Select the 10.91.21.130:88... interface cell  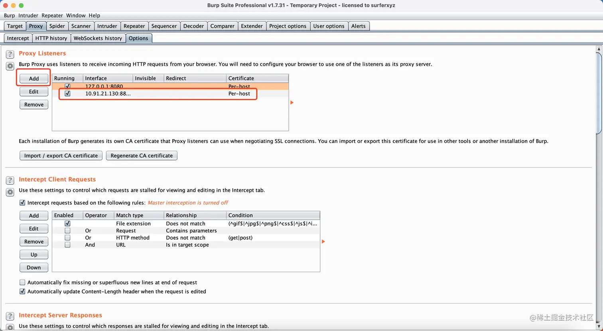(108, 94)
